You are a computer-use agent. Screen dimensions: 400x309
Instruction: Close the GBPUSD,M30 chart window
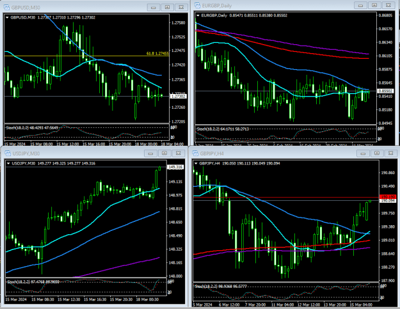point(181,8)
